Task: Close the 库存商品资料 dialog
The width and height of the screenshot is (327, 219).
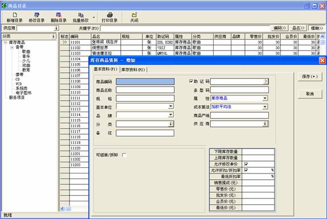Action: click(x=322, y=60)
